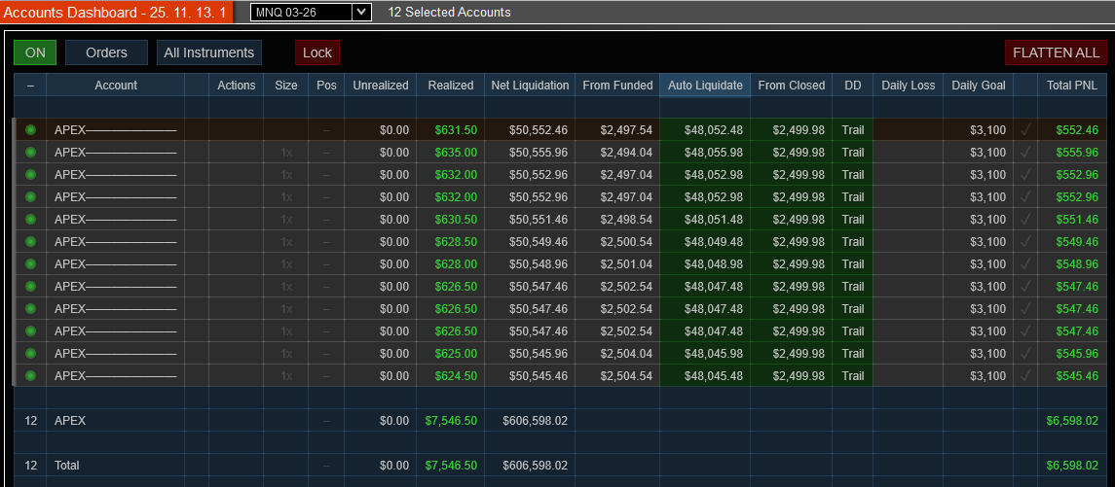The width and height of the screenshot is (1115, 487).
Task: Select the Accounts Dashboard title tab
Action: (x=115, y=12)
